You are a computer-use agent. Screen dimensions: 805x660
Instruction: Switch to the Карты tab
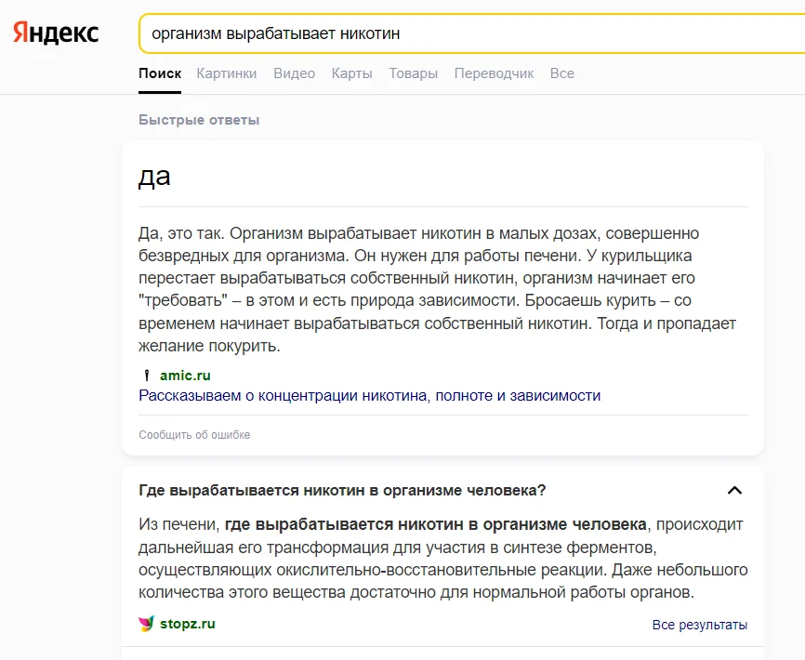tap(351, 73)
